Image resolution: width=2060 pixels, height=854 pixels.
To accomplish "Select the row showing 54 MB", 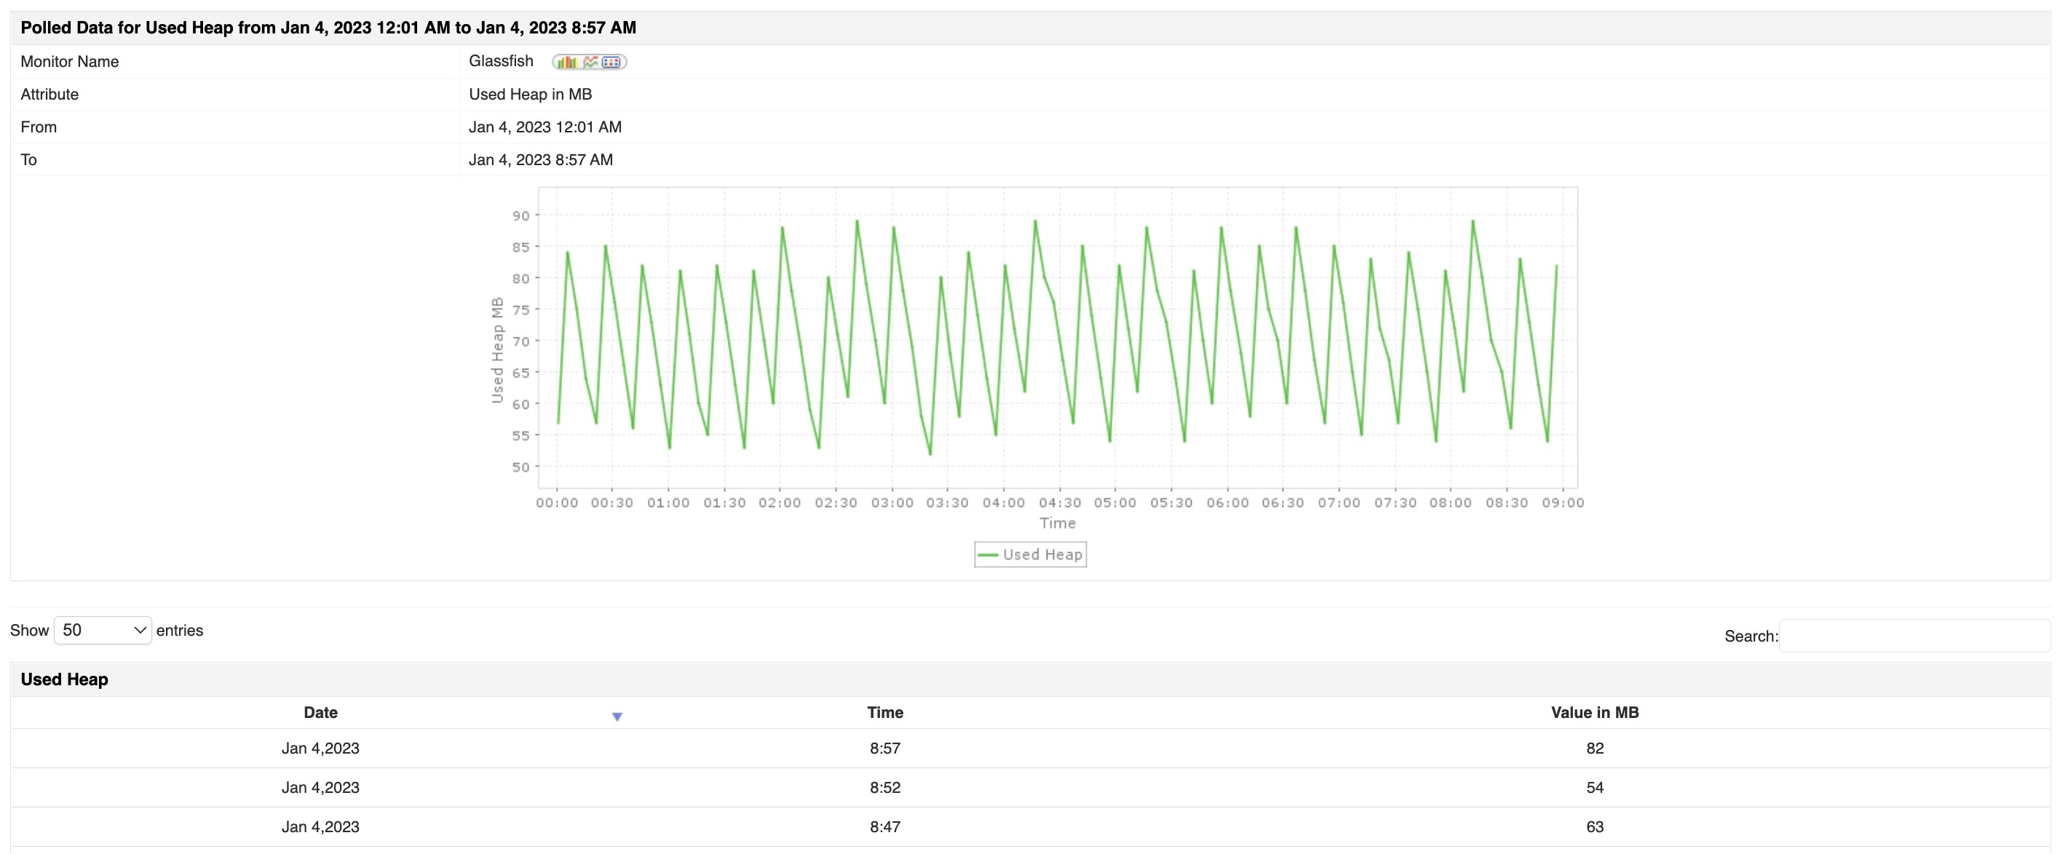I will click(x=1595, y=788).
